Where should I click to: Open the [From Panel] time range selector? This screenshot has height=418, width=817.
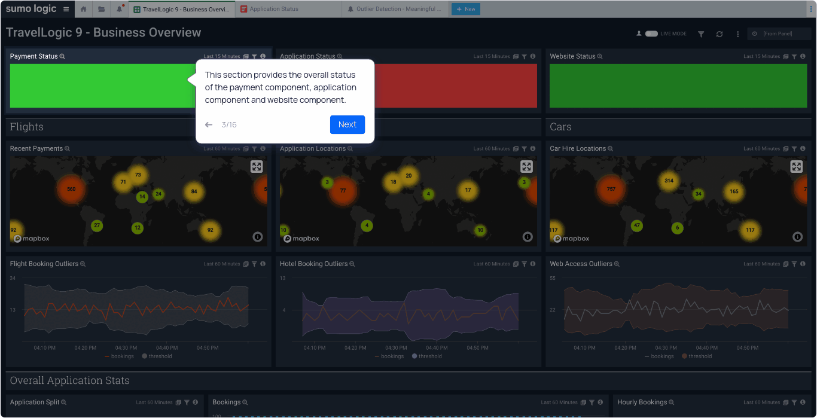(x=779, y=34)
